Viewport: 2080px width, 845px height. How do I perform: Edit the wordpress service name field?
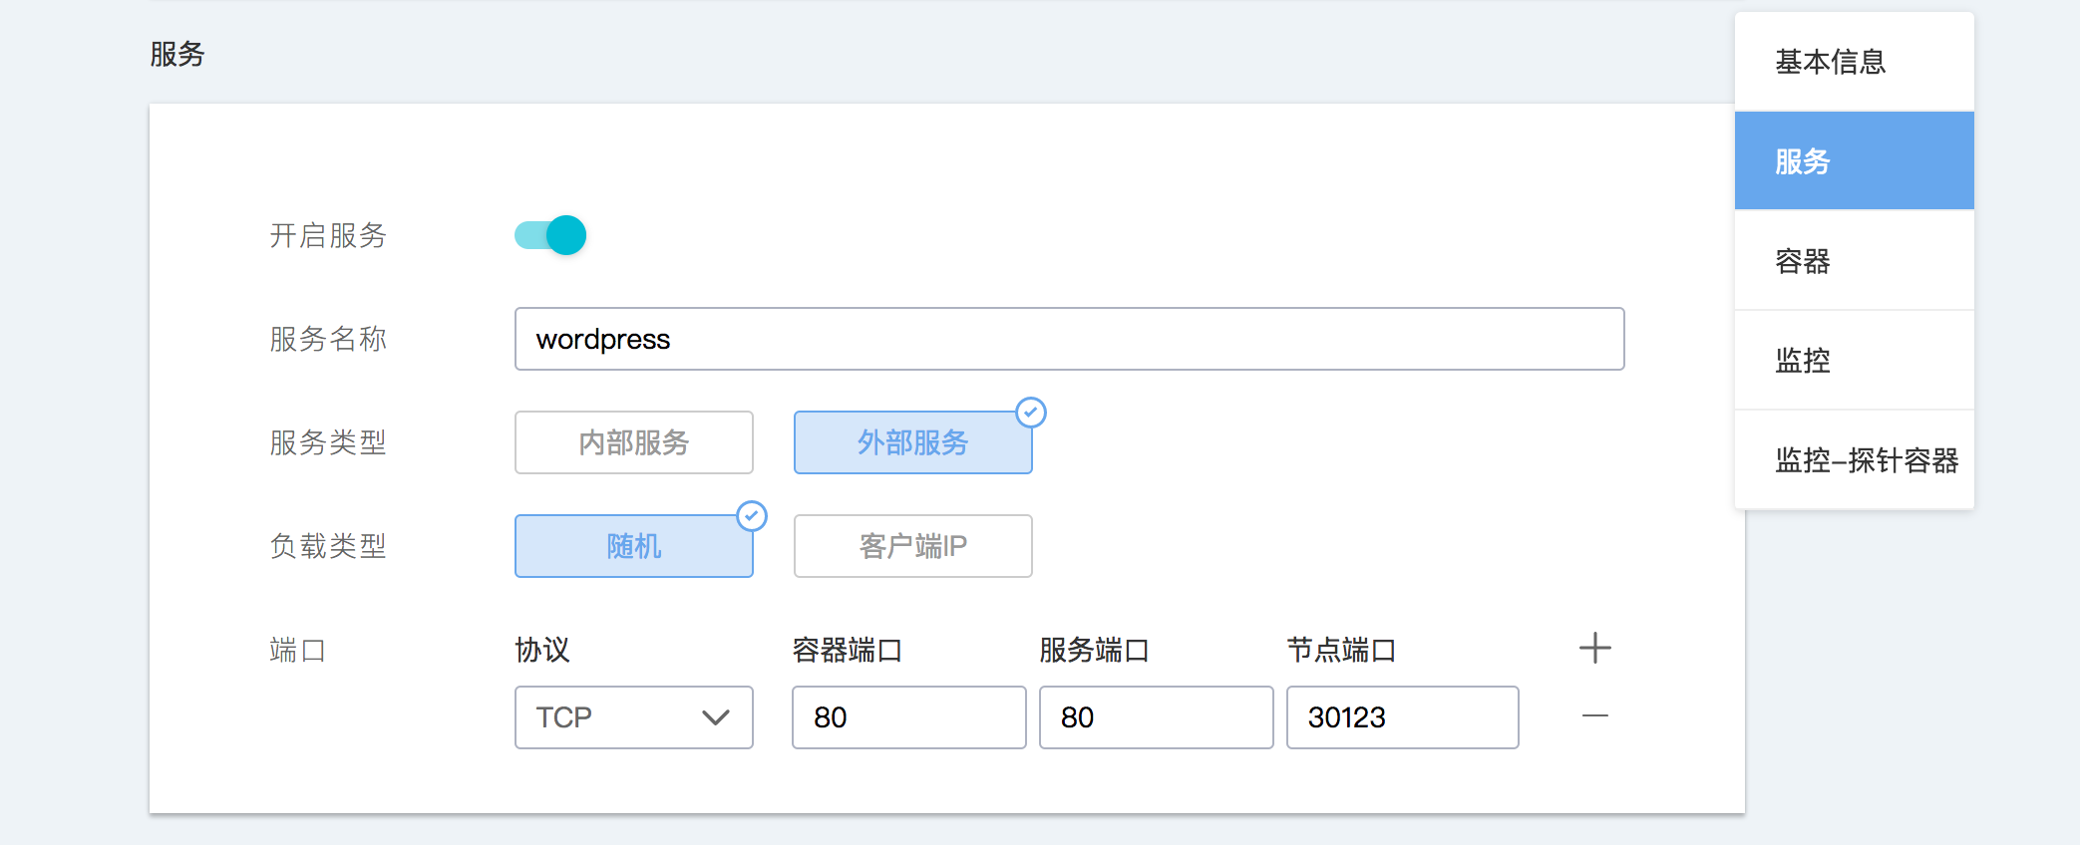(x=1070, y=339)
